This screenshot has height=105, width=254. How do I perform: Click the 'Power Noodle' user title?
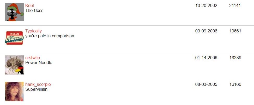39,63
